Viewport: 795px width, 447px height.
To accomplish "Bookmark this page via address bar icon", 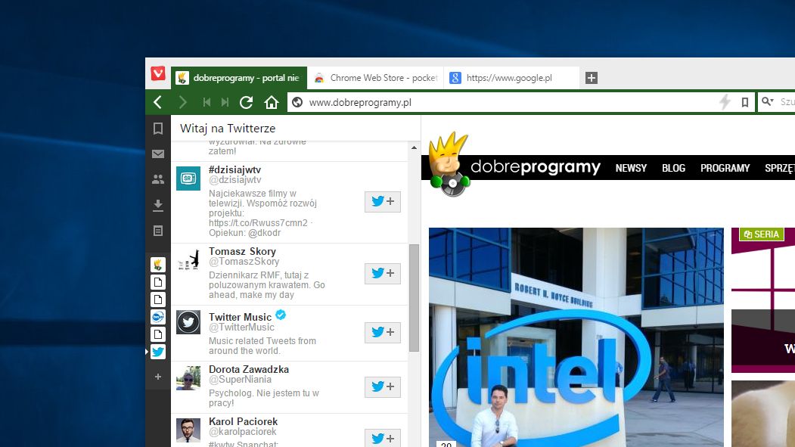I will (745, 102).
